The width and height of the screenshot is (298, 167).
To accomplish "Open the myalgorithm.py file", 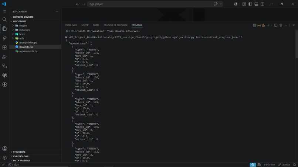I will pyautogui.click(x=35, y=43).
